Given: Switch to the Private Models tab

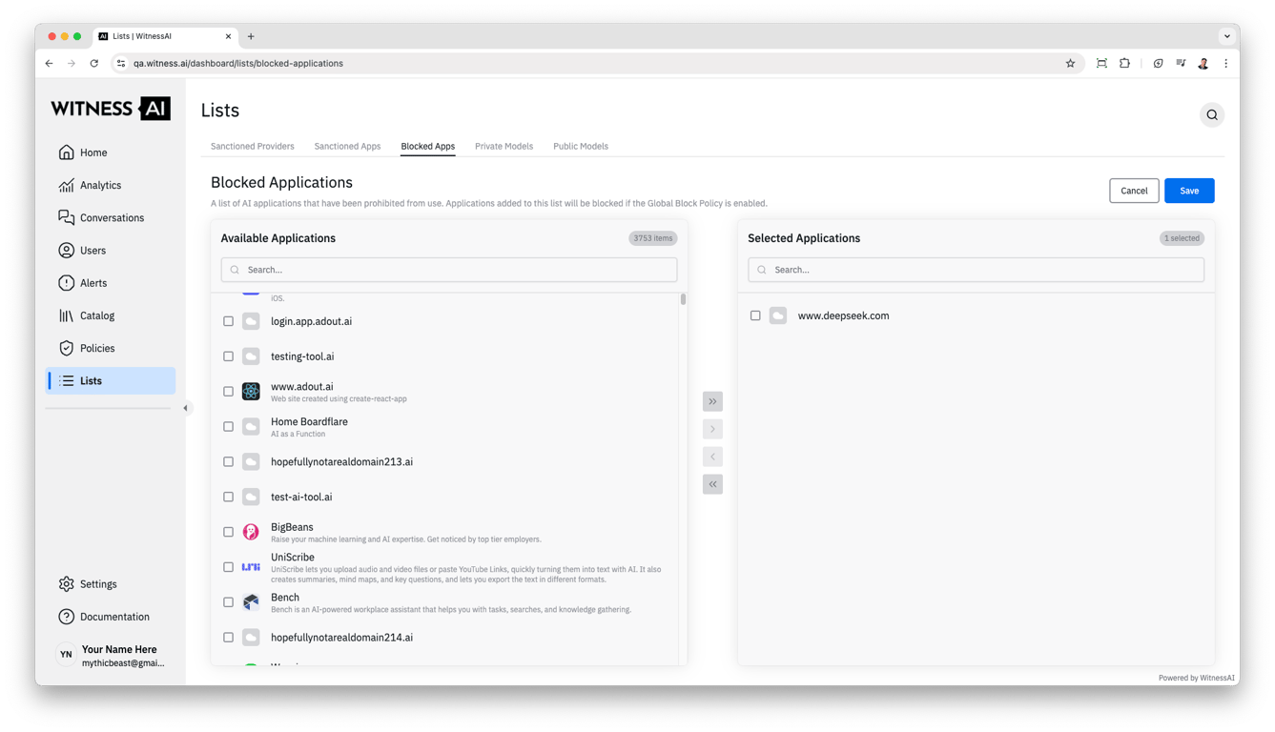Looking at the screenshot, I should (x=504, y=147).
